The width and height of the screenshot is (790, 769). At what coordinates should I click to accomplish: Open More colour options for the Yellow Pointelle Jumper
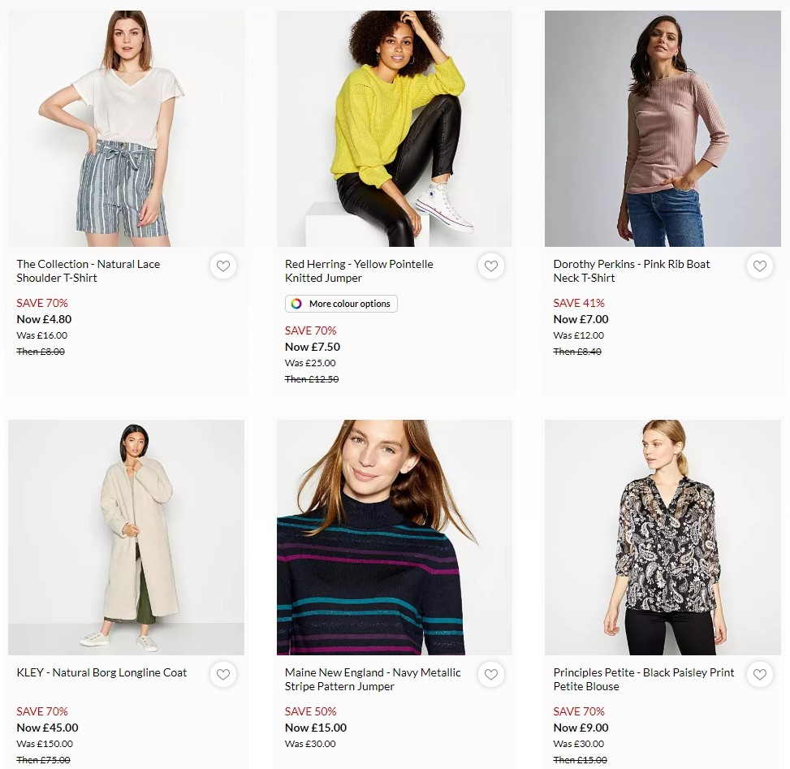[x=340, y=303]
